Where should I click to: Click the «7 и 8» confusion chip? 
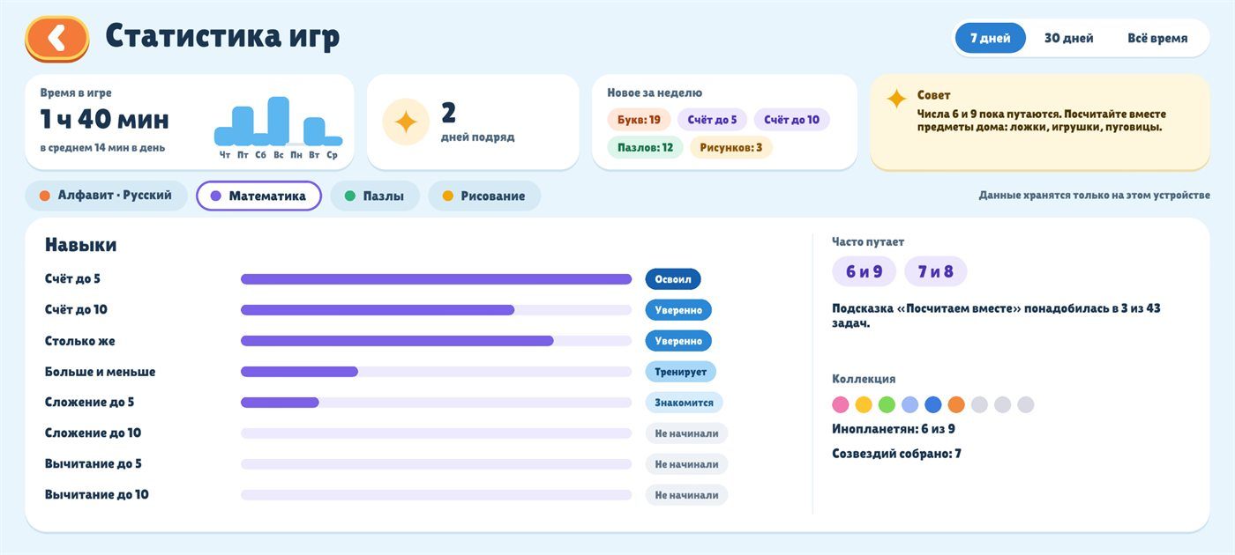tap(935, 271)
